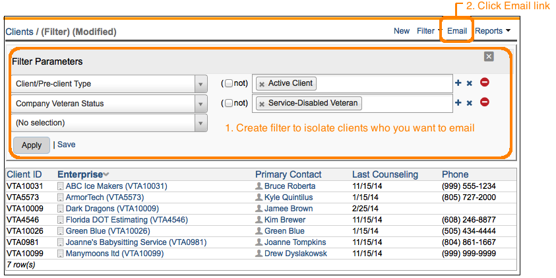The width and height of the screenshot is (556, 278).
Task: Click the red remove icon on Client/Pre-client Type row
Action: 484,83
